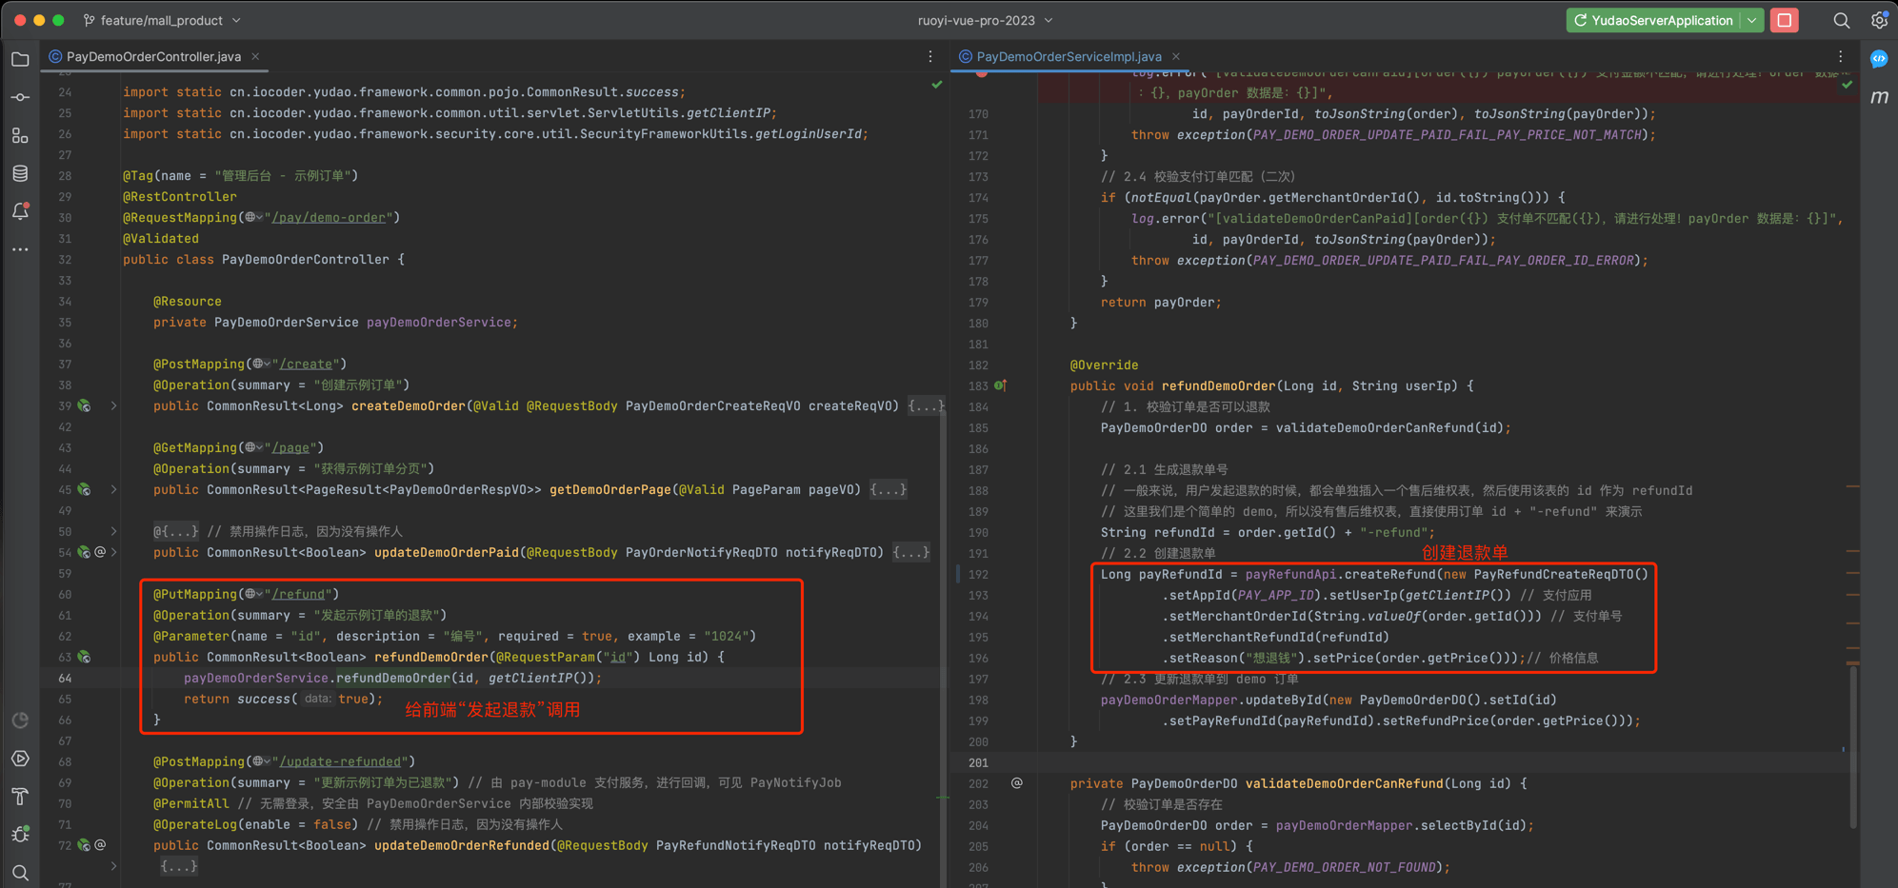Toggle breakpoint on line 201 gutter
1898x888 pixels.
point(979,762)
